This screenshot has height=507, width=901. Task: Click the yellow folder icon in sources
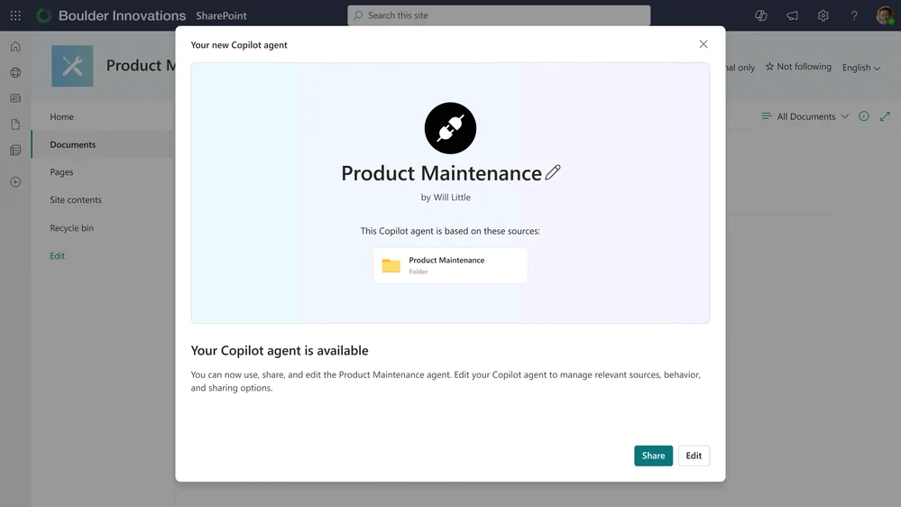coord(391,265)
